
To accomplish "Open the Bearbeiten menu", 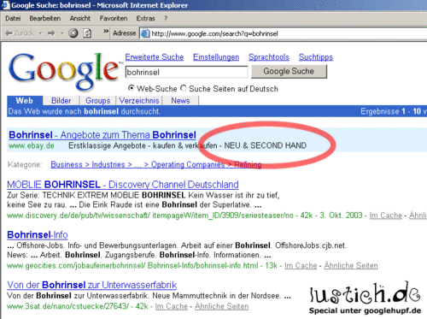I will tap(45, 19).
